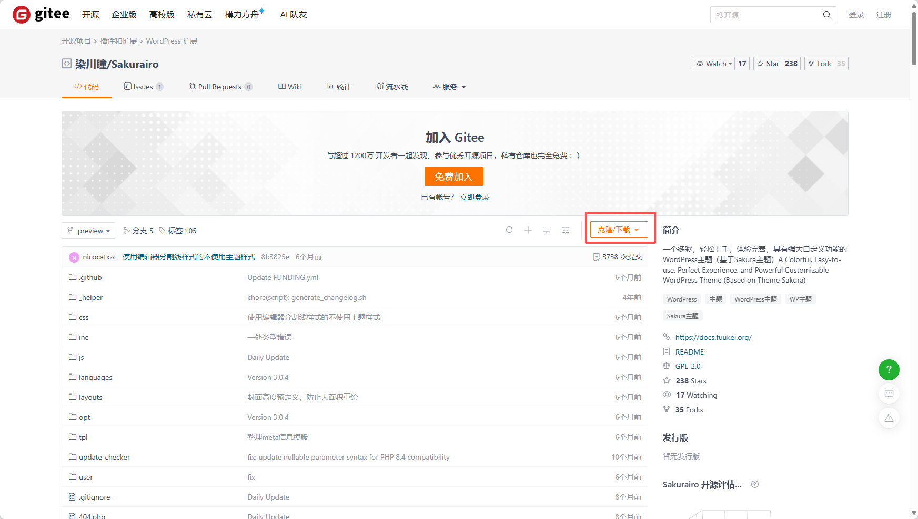
Task: Click the Star count 238
Action: 791,64
